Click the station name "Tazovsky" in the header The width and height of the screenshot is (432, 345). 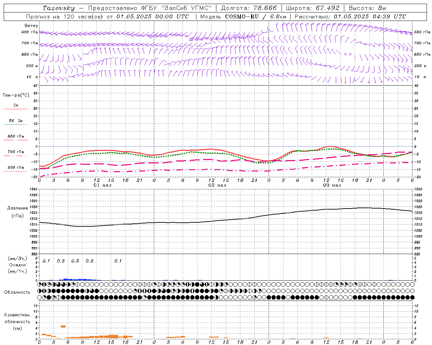point(59,8)
